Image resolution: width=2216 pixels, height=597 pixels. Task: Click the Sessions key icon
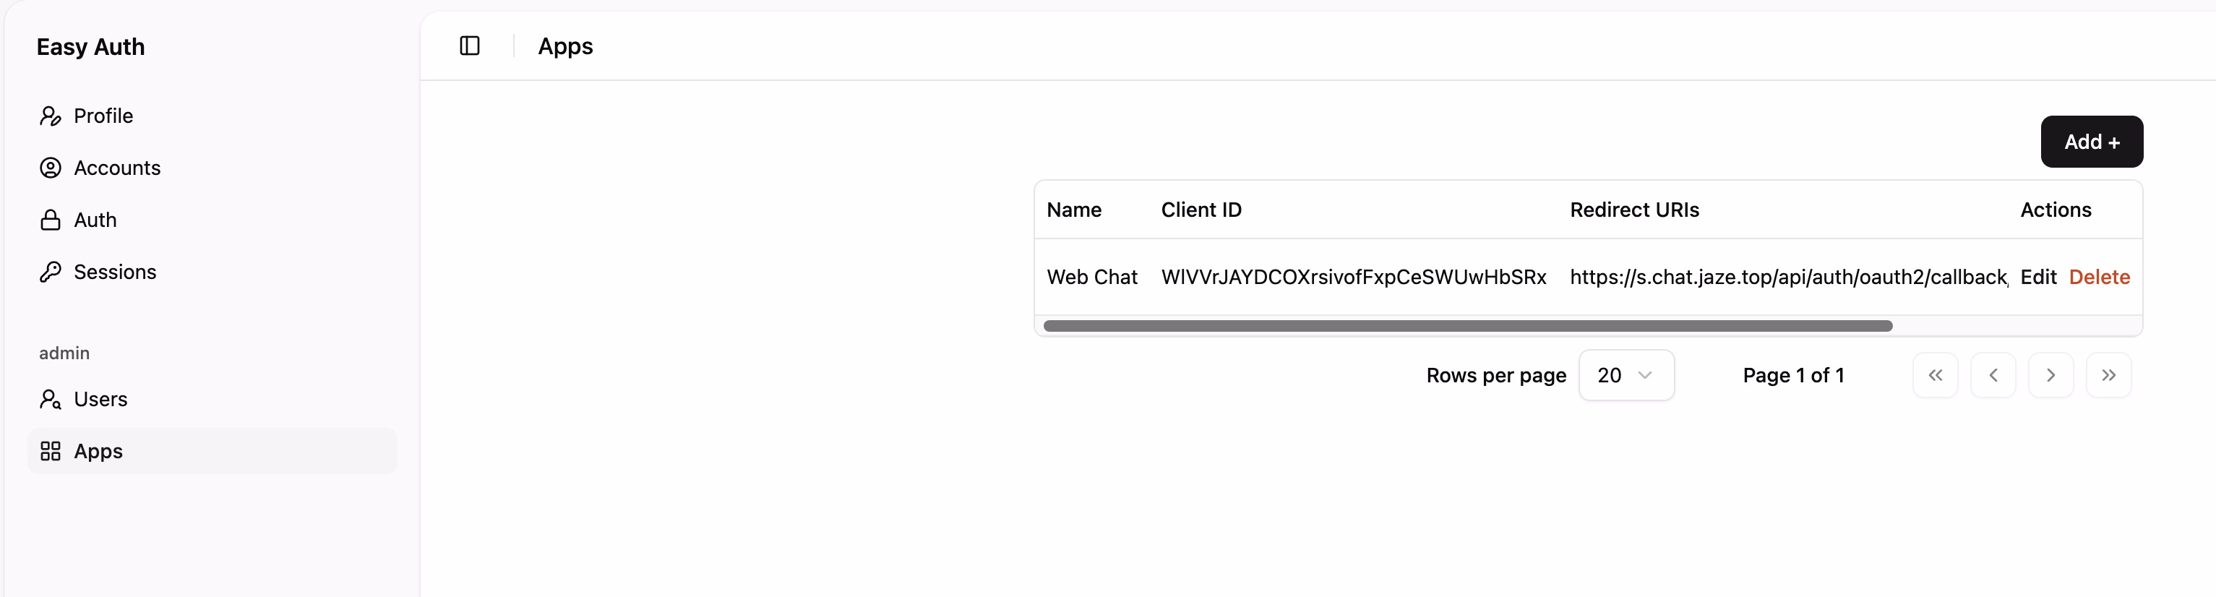coord(51,272)
